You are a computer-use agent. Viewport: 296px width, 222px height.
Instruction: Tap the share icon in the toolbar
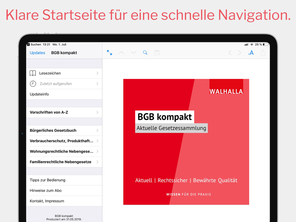(x=263, y=53)
